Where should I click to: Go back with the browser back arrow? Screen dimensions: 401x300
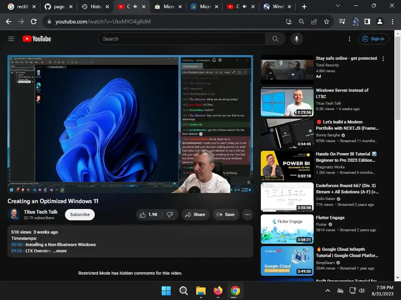9,22
